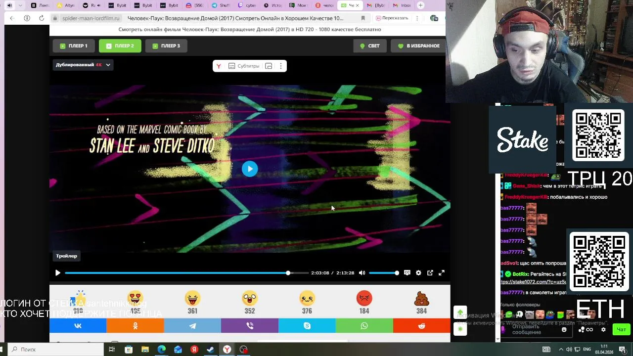Adjust the video volume slider

[x=383, y=273]
